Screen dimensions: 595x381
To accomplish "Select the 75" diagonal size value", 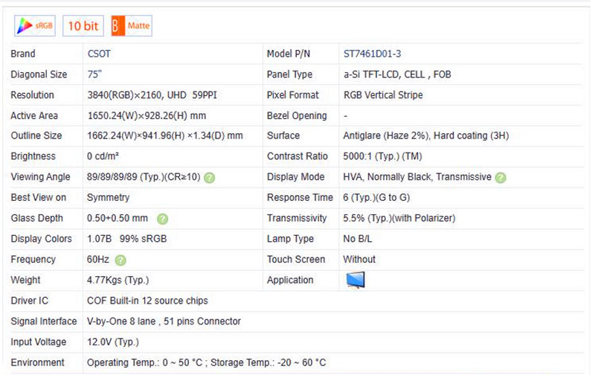I will [x=94, y=74].
